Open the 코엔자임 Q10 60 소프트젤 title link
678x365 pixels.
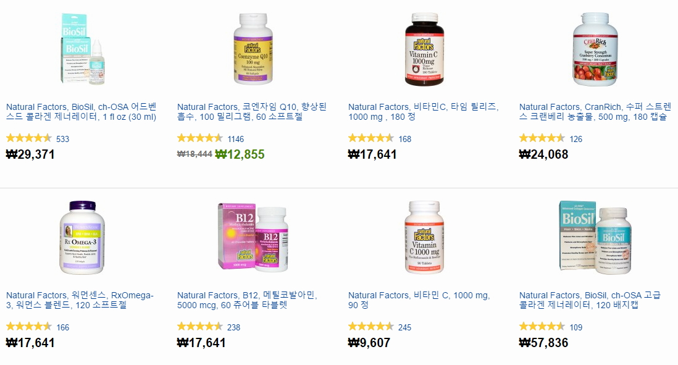pyautogui.click(x=252, y=112)
